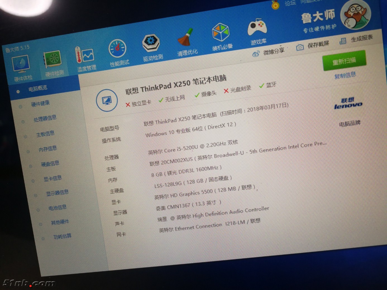Generate report with 生成报表
The height and width of the screenshot is (290, 387).
357,39
